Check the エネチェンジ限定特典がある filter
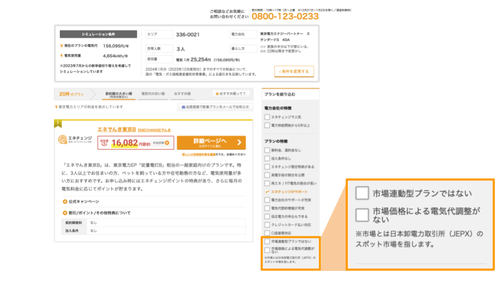 tap(267, 167)
